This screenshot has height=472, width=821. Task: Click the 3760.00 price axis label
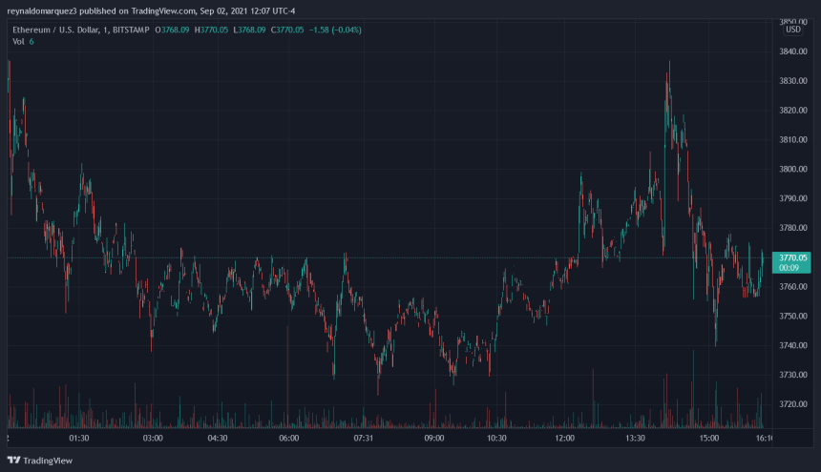click(x=792, y=286)
